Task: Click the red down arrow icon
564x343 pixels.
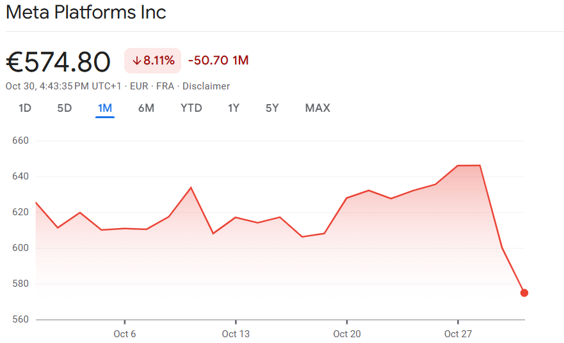Action: tap(136, 61)
